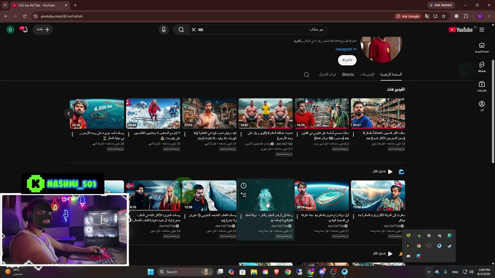Search within the Joe HaTTab channel
The width and height of the screenshot is (495, 278).
click(306, 75)
